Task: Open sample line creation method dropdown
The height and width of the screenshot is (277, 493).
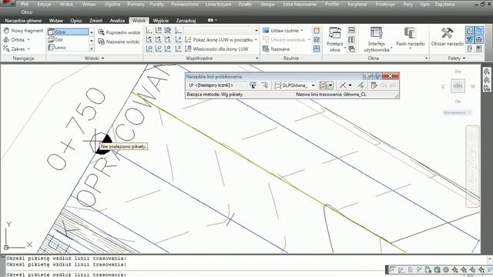Action: pos(330,85)
